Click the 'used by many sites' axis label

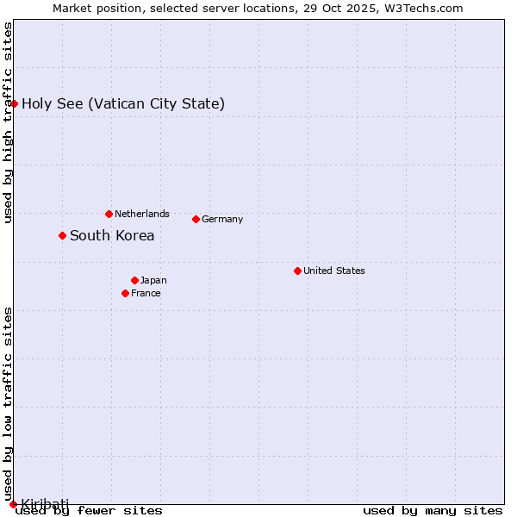tap(433, 510)
